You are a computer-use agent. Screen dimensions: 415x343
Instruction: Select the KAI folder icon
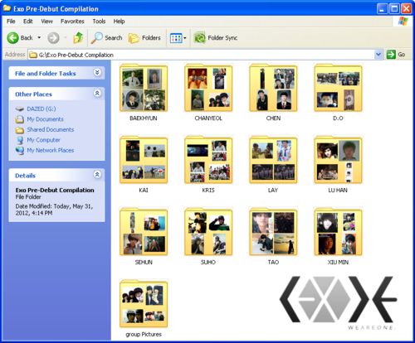pos(144,160)
